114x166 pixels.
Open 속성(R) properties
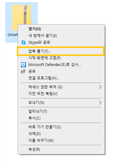61,149
